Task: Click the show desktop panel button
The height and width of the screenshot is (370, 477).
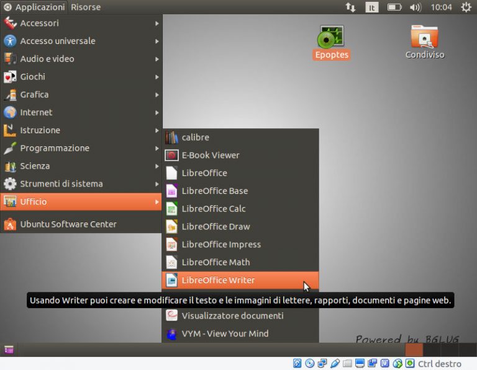Action: pyautogui.click(x=9, y=350)
